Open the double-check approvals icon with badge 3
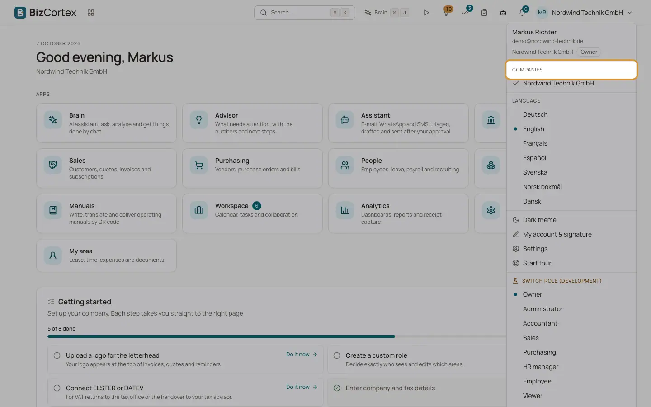 [466, 12]
